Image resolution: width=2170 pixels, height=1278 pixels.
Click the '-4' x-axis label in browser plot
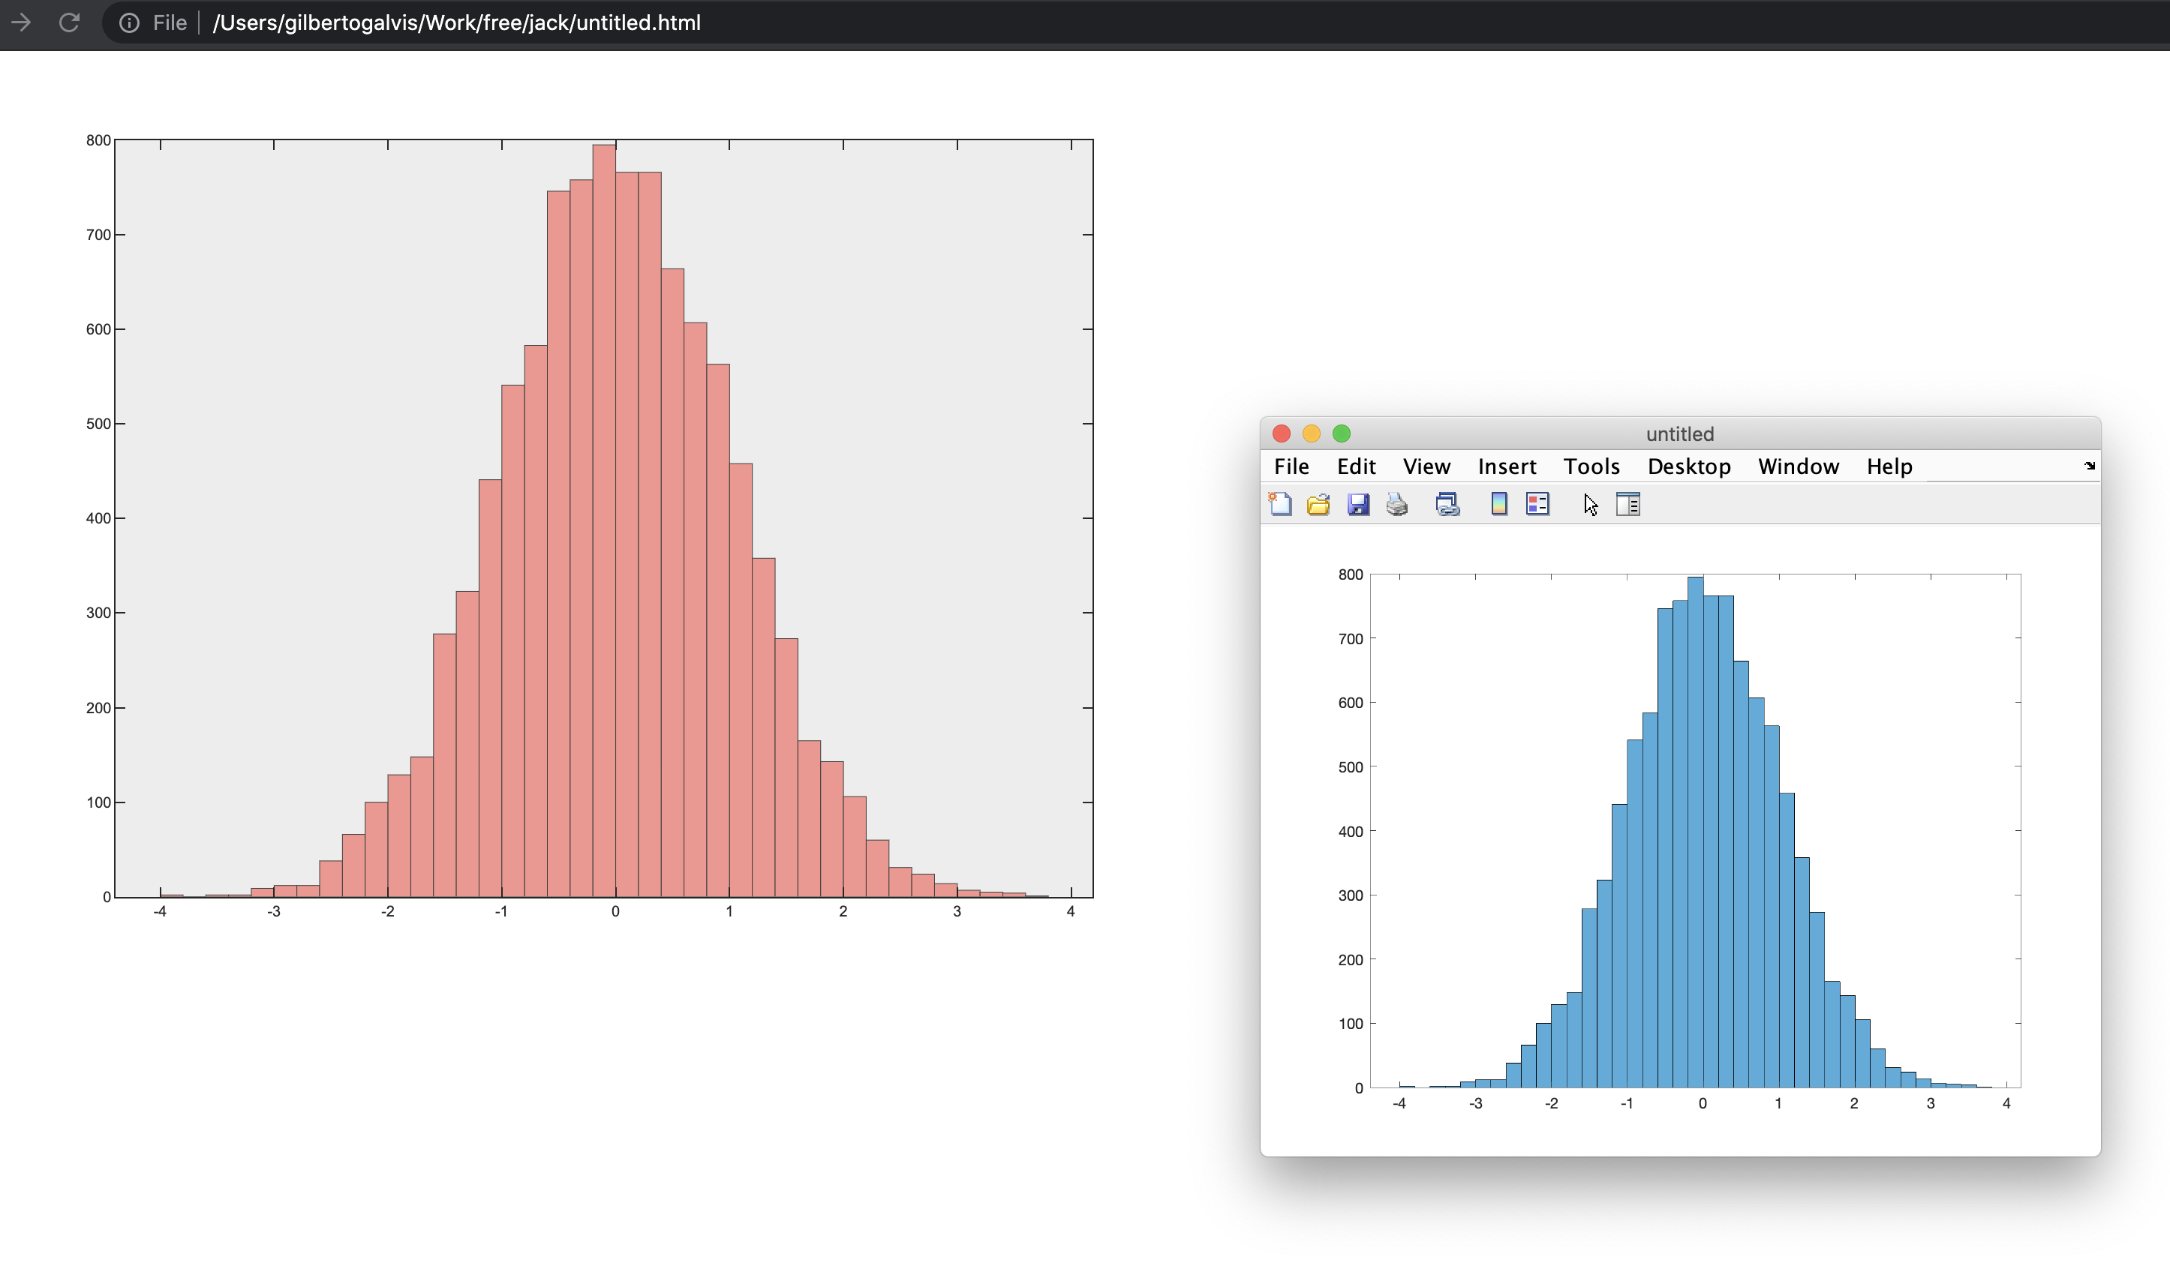159,911
